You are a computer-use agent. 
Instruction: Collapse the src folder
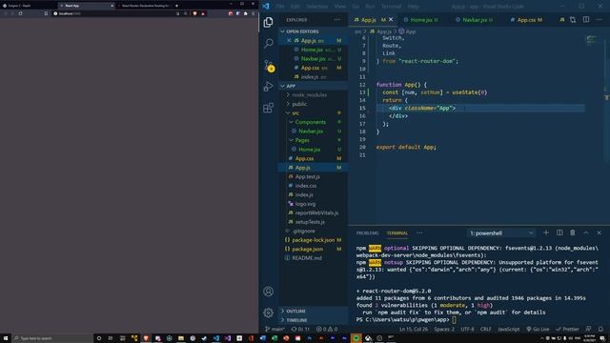[295, 113]
